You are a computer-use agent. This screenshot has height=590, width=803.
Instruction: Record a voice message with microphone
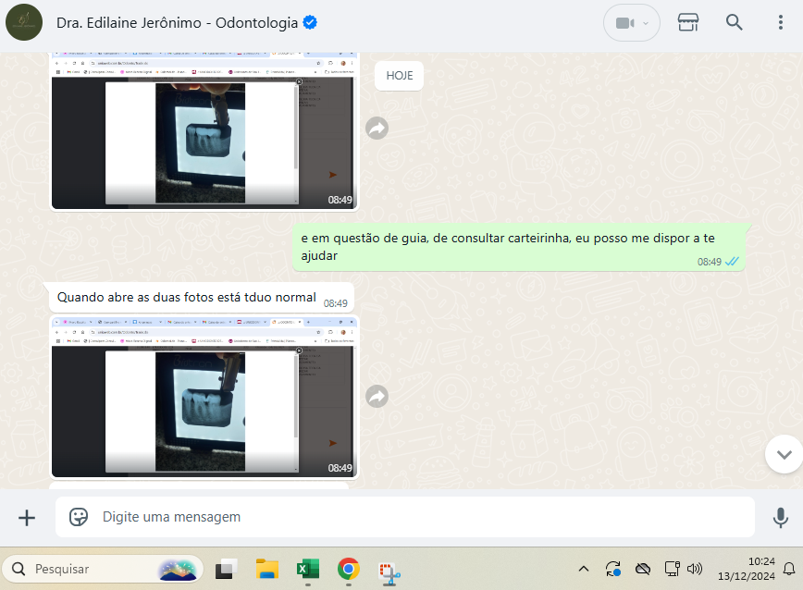coord(781,518)
